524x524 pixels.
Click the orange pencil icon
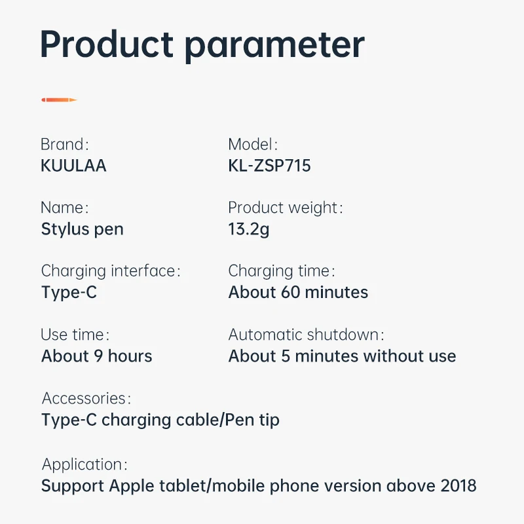pyautogui.click(x=59, y=100)
